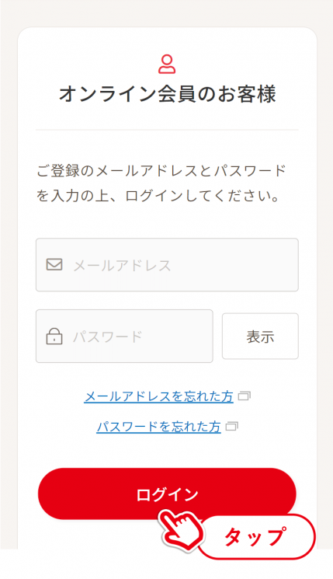The image size is (333, 579).
Task: Focus the パスワード input field
Action: coord(124,336)
